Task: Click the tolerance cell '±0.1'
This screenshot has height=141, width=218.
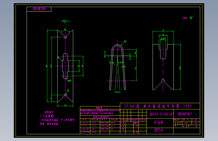Action: [x=94, y=123]
